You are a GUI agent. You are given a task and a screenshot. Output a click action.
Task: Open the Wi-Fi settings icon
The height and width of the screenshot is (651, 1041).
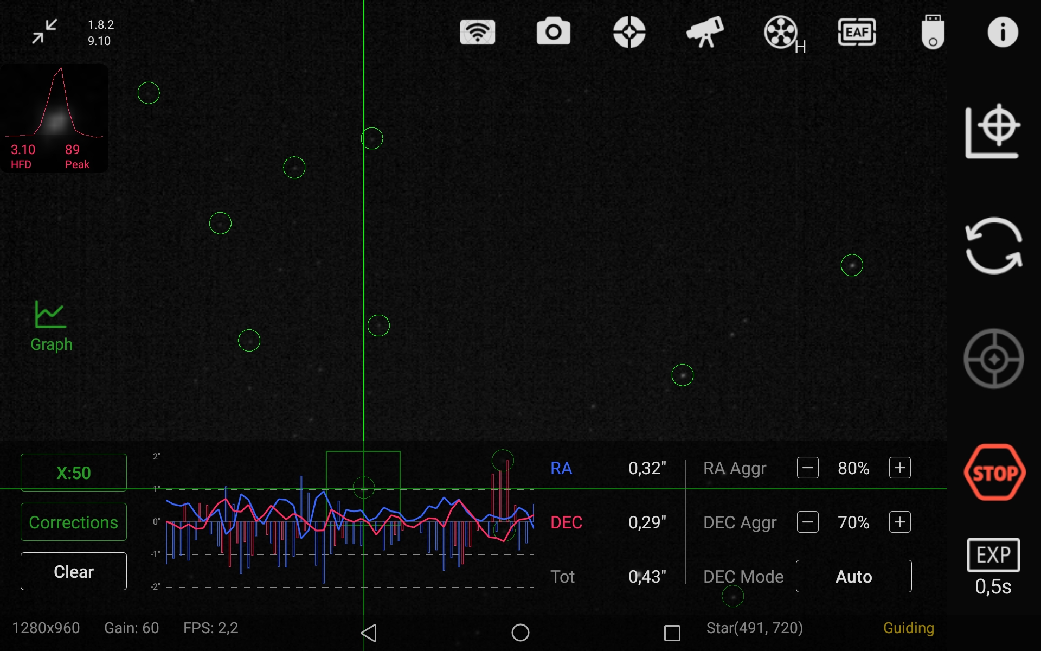click(477, 32)
